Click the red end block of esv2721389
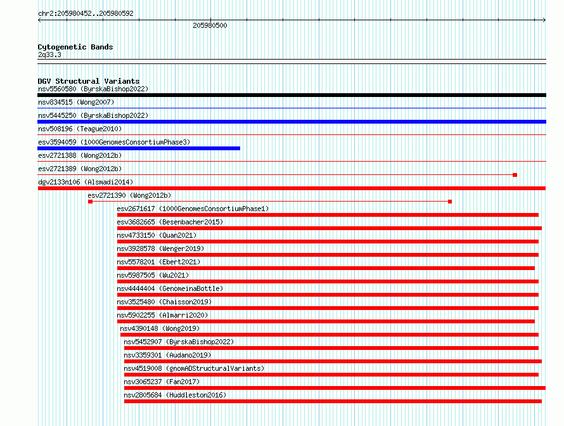Screen dimensions: 564x426 [x=515, y=175]
